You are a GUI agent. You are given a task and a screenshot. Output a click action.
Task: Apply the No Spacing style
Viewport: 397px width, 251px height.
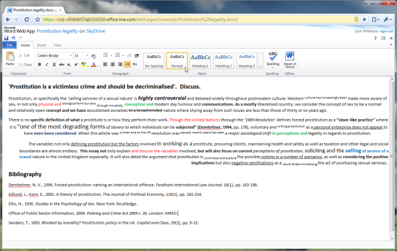pyautogui.click(x=154, y=60)
